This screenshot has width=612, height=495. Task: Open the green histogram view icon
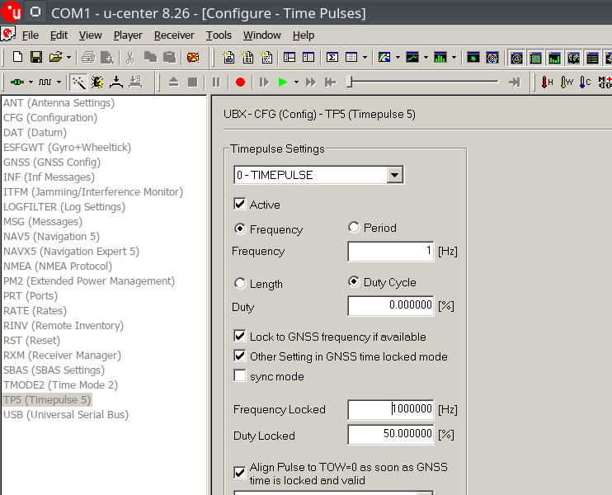(x=440, y=58)
